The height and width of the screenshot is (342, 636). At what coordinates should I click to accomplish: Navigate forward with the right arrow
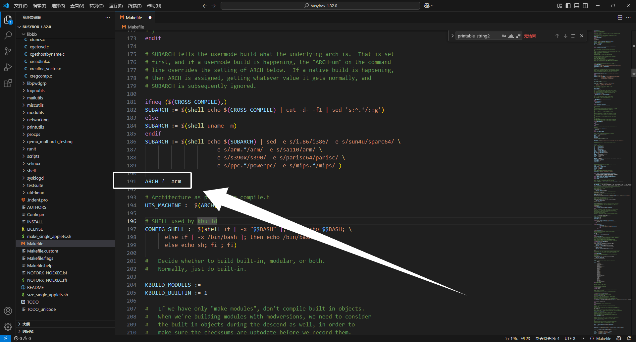coord(214,6)
